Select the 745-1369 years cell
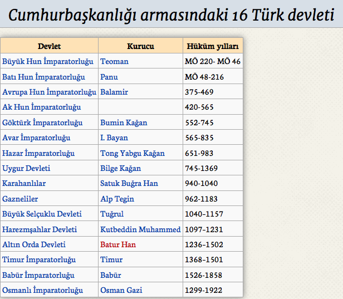This screenshot has width=343, height=299. (x=213, y=168)
